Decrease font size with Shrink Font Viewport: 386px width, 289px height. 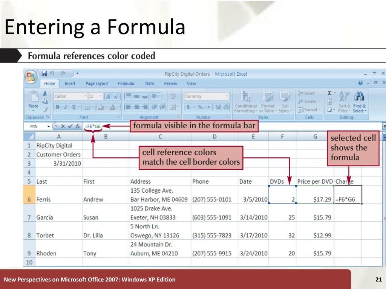116,96
